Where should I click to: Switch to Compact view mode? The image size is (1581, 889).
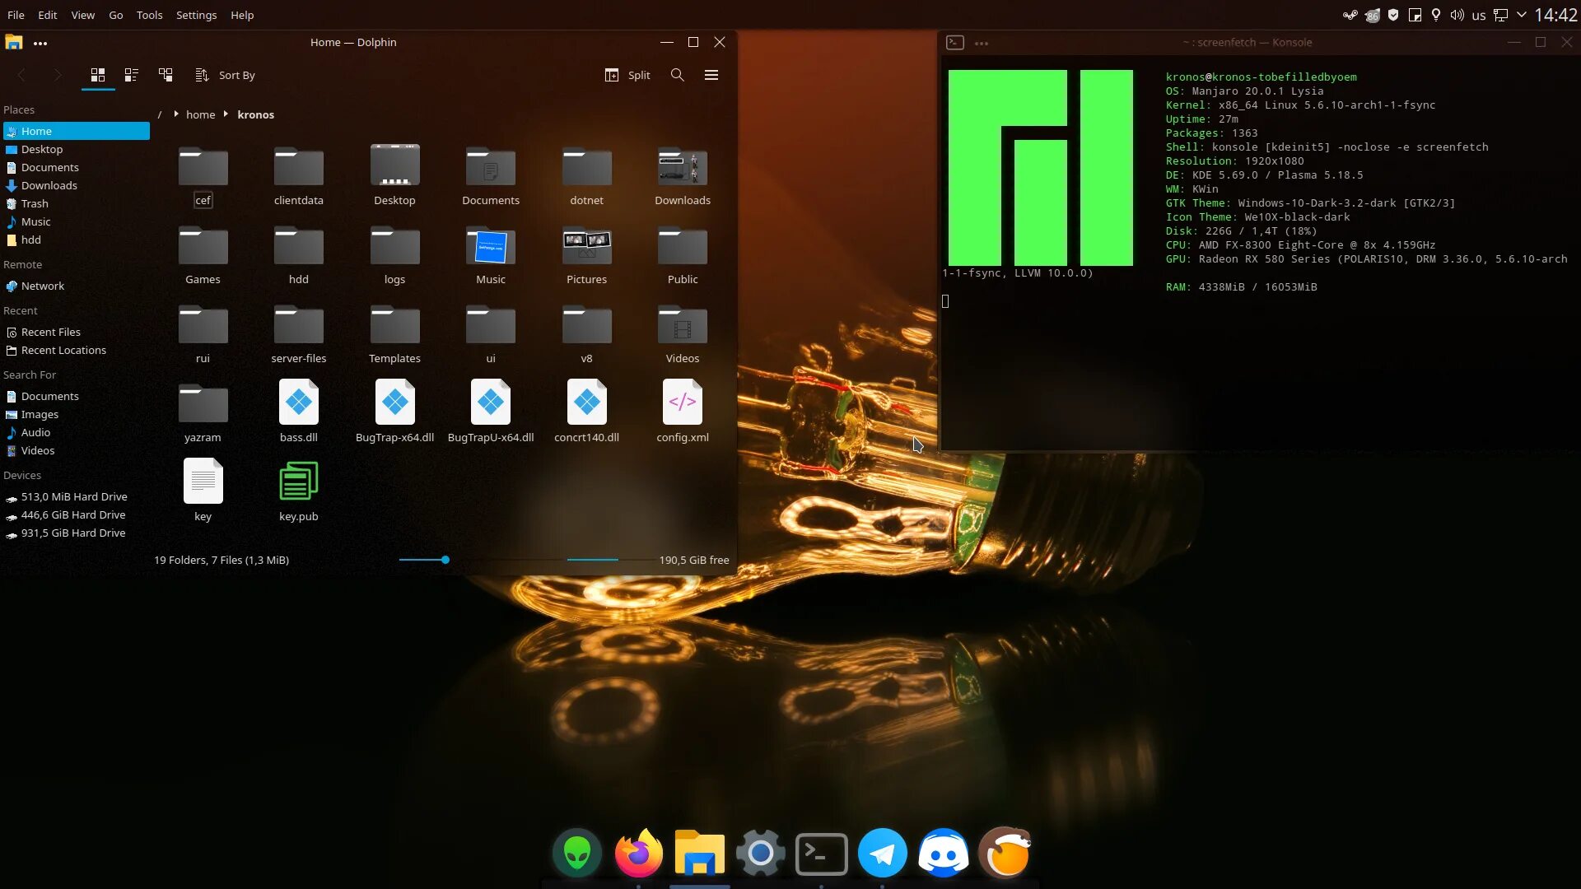(131, 75)
